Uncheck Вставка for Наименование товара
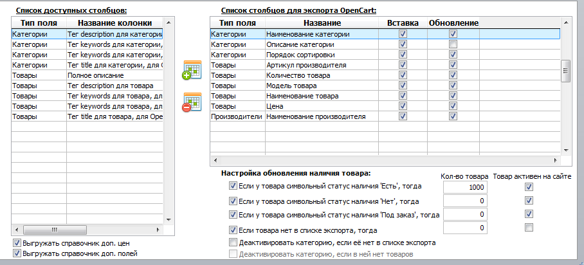Screen dimensions: 584x265 (403, 96)
